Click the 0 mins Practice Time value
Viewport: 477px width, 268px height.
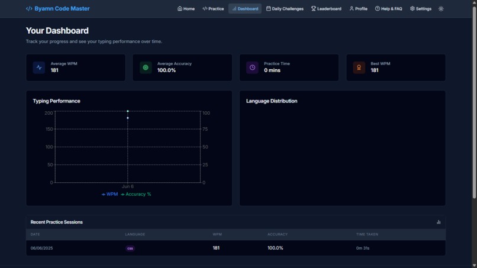(272, 70)
